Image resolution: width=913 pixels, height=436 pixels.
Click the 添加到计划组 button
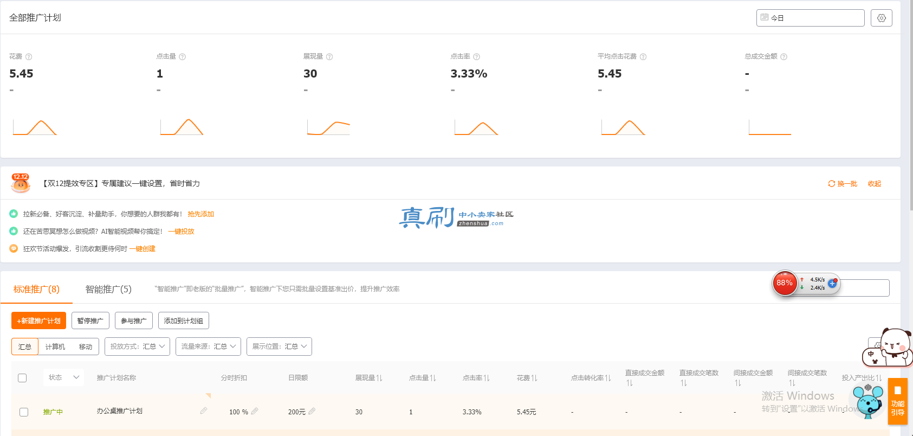[x=184, y=321]
